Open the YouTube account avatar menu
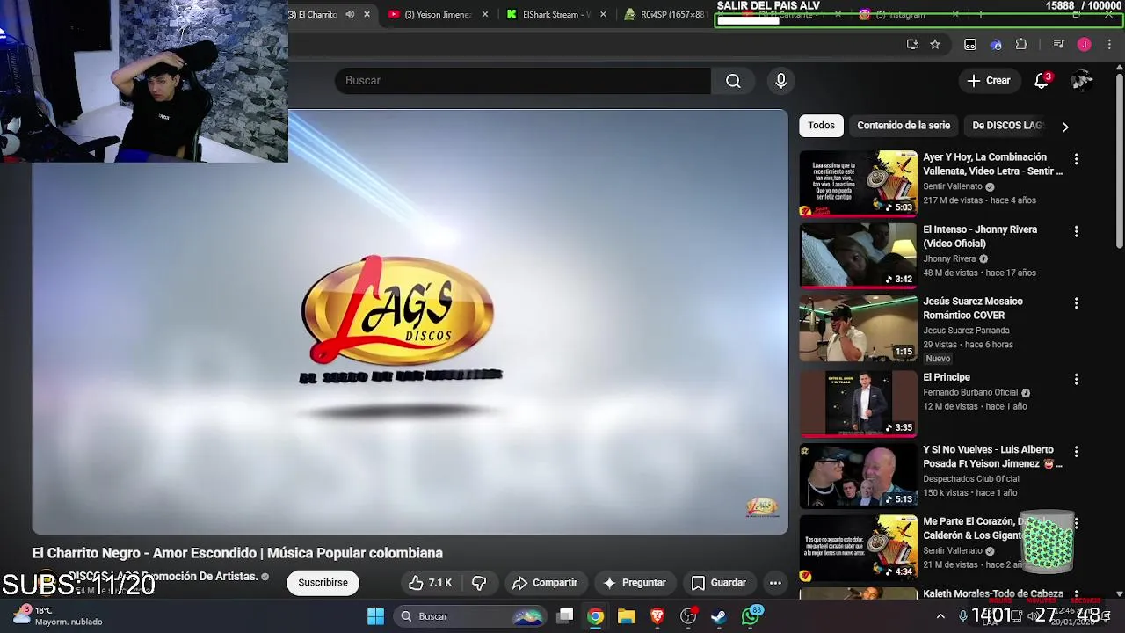 click(1082, 81)
